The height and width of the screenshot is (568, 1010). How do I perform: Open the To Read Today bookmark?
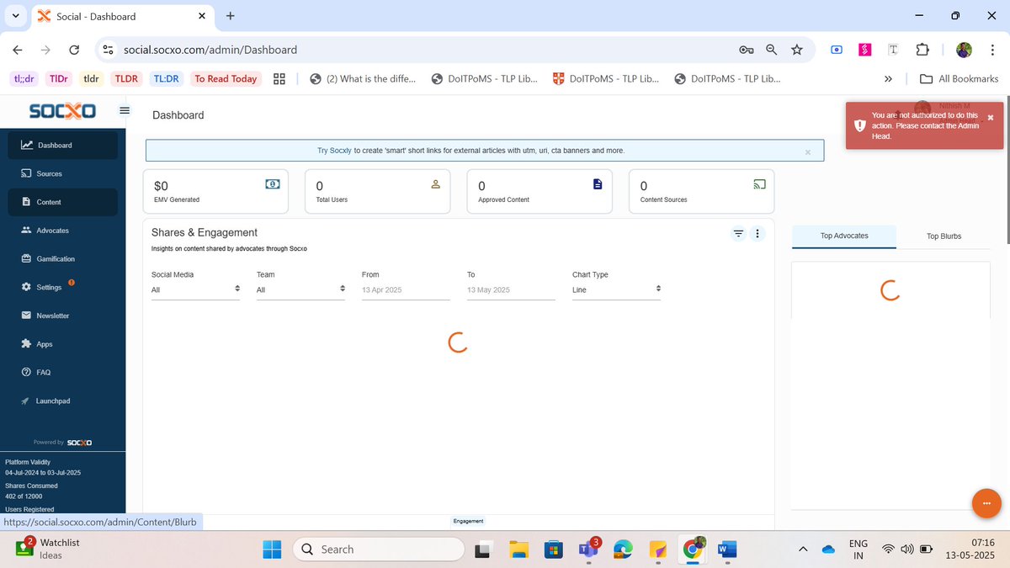(x=226, y=78)
